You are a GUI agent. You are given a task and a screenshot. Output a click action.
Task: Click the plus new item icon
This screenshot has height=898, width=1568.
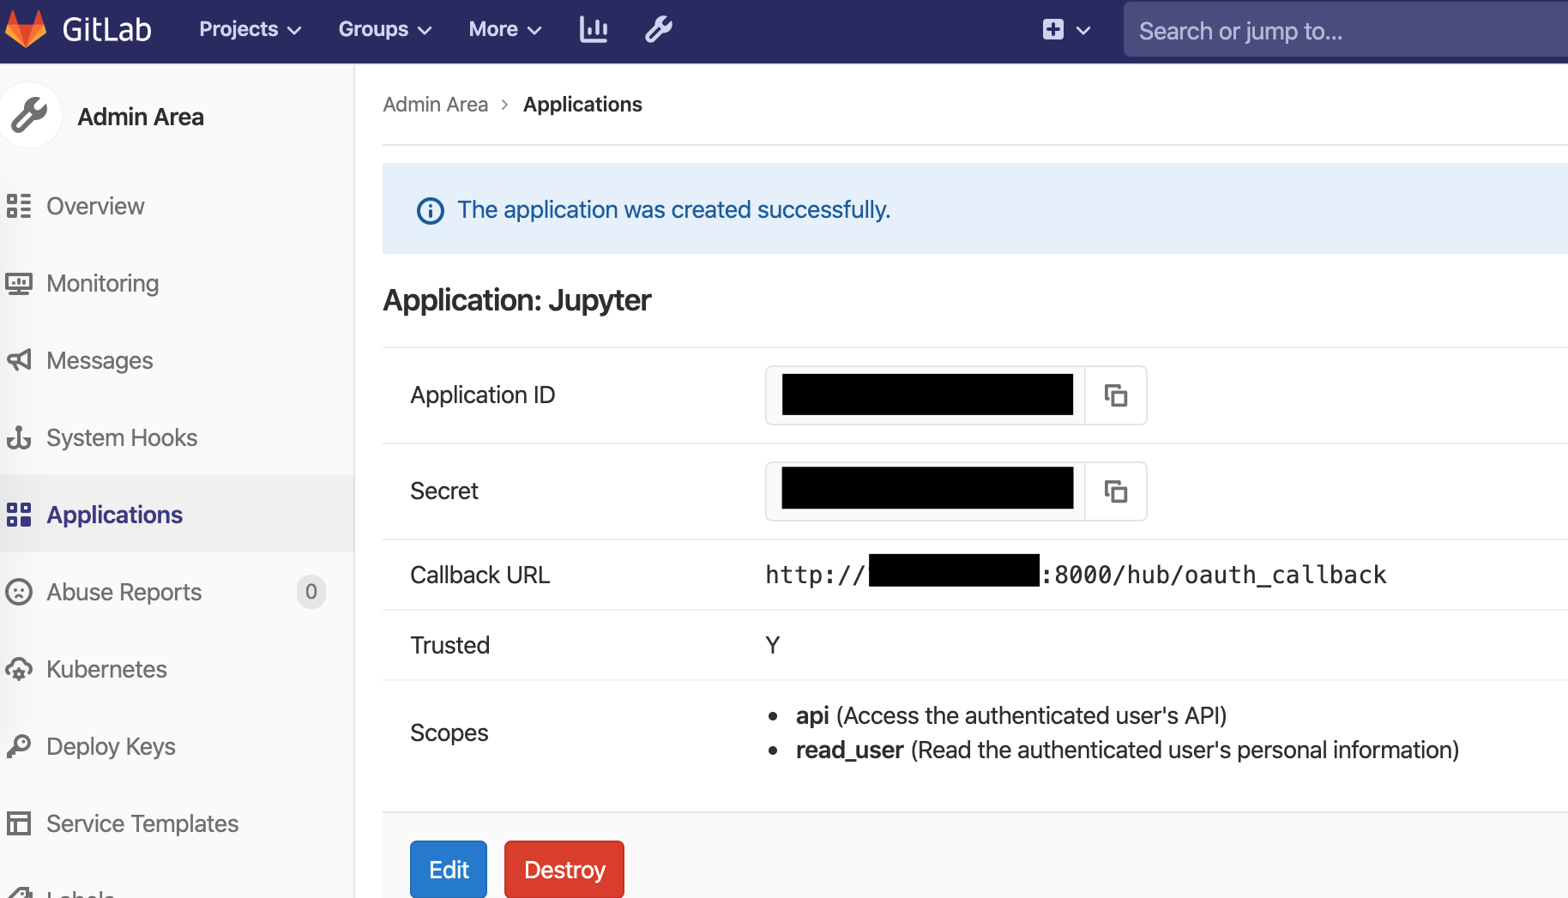pyautogui.click(x=1053, y=29)
